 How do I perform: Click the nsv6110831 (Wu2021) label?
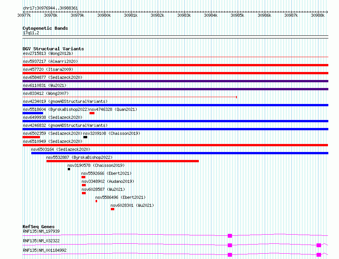[45, 85]
